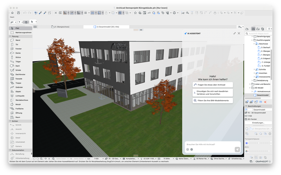Select the Decke tool
The image size is (281, 175).
21,53
